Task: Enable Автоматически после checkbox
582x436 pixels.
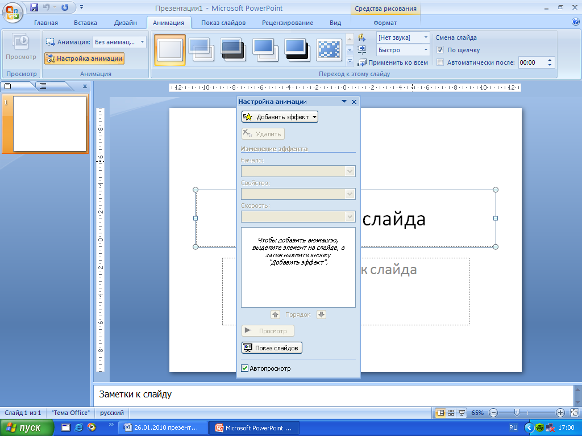Action: pos(440,62)
